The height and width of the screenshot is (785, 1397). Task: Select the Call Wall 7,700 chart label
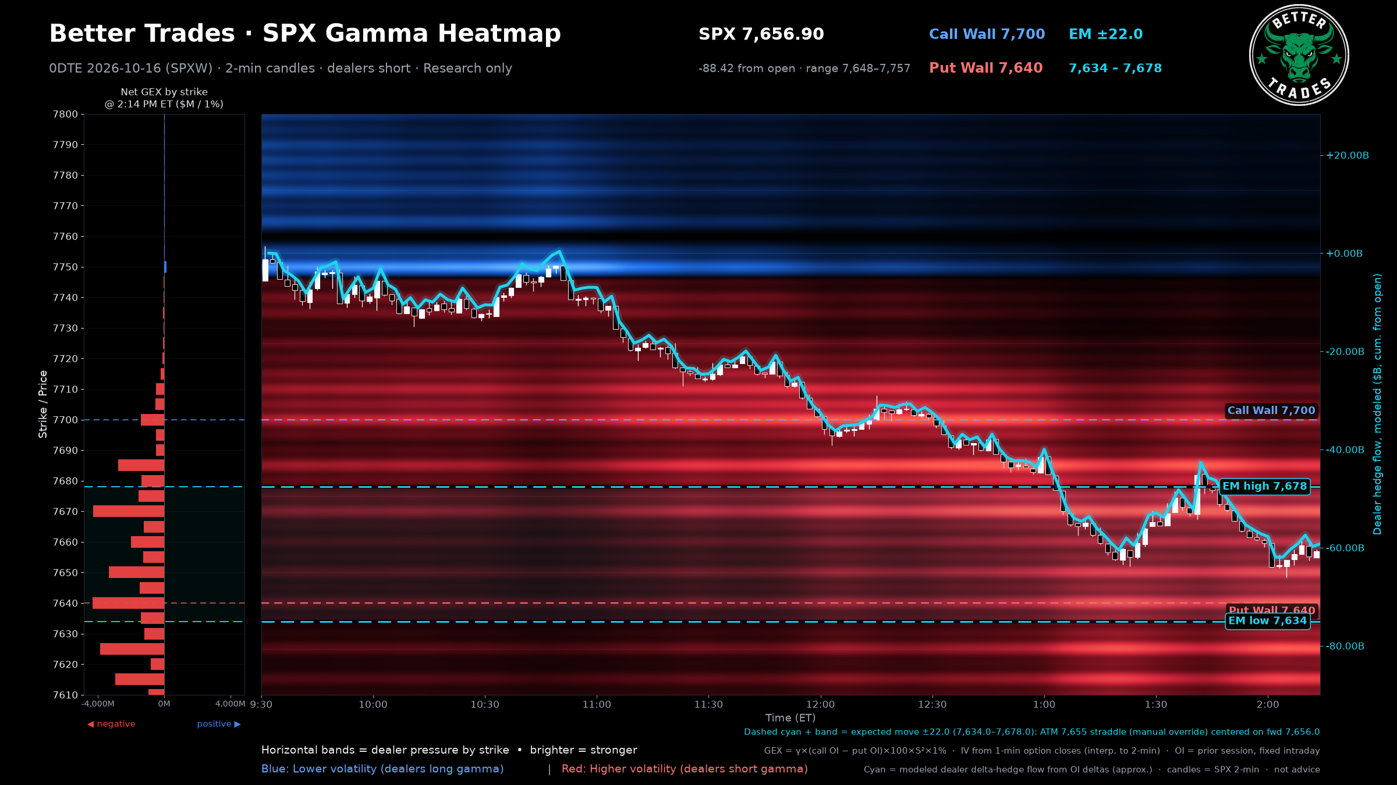pyautogui.click(x=1271, y=411)
